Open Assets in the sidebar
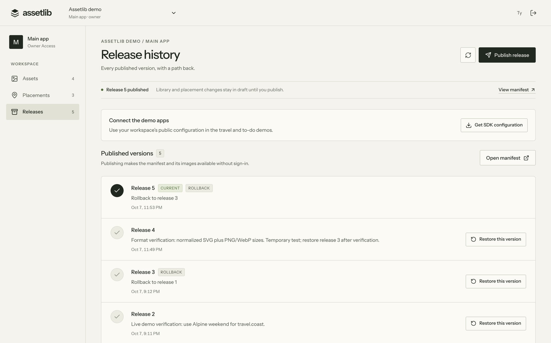Screen dimensions: 551x343 tap(43, 79)
